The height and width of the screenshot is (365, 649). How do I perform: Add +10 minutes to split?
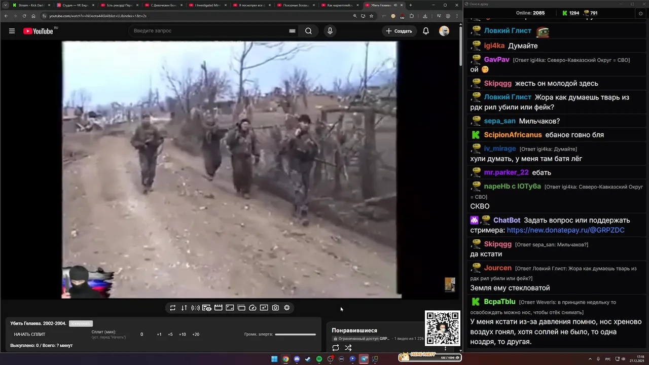pyautogui.click(x=183, y=335)
